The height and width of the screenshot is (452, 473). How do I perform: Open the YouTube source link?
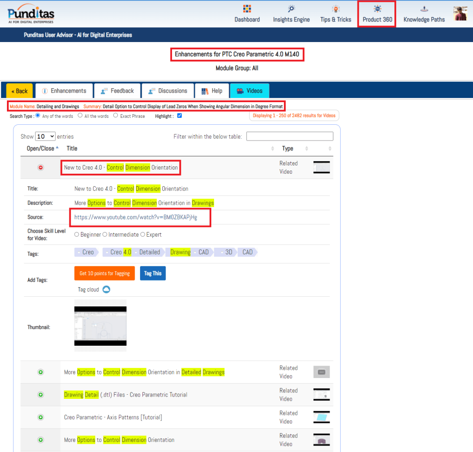click(135, 217)
